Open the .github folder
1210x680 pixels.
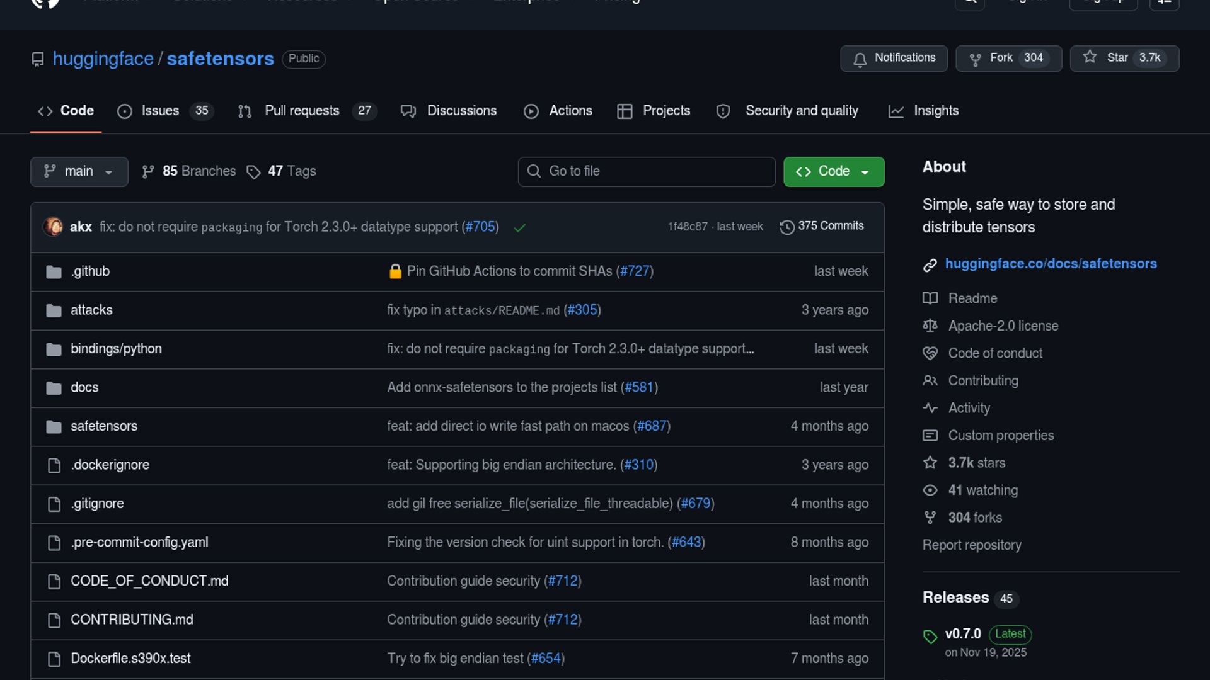pos(90,271)
